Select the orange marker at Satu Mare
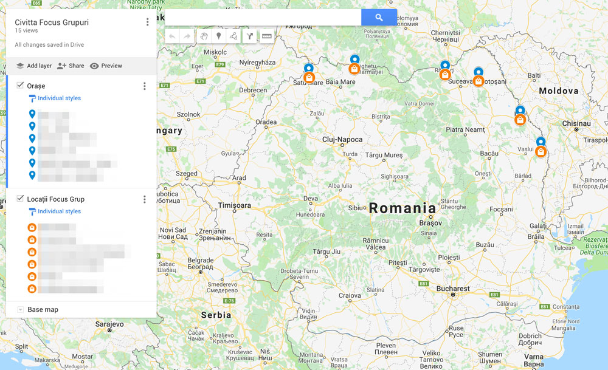The image size is (608, 370). pos(309,78)
